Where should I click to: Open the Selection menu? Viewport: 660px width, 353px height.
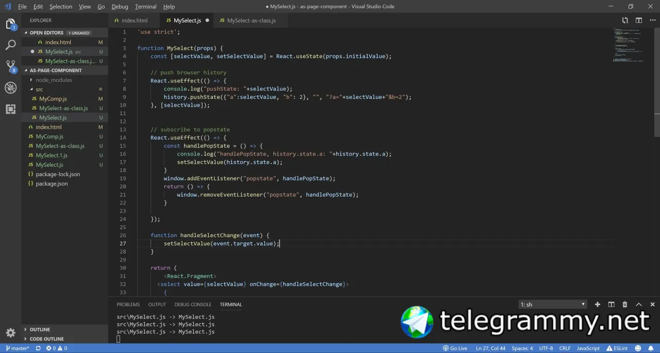(61, 7)
